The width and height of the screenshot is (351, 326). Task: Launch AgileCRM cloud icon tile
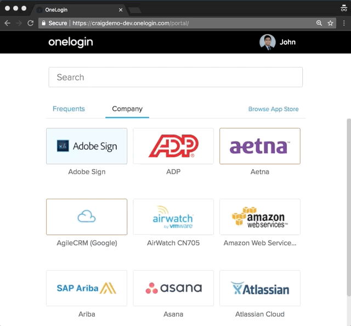click(x=87, y=217)
